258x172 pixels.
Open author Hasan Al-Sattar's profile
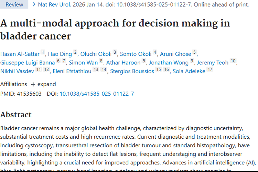(20, 54)
